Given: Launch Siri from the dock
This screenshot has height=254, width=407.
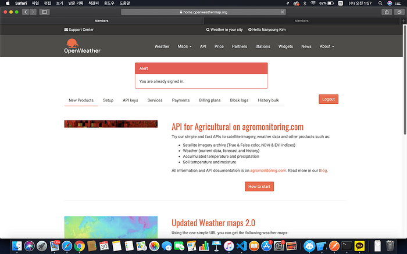Looking at the screenshot, I should point(29,246).
